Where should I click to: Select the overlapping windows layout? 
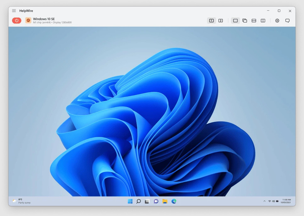(245, 20)
